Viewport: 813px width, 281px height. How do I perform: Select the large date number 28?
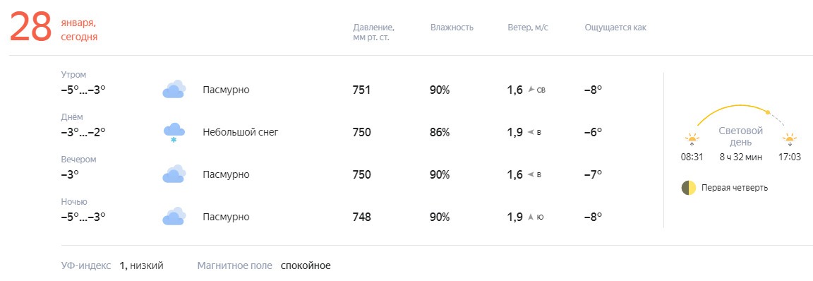click(30, 27)
